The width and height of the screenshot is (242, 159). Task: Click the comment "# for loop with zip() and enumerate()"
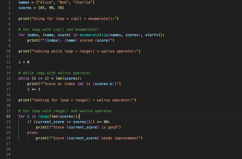(59, 30)
